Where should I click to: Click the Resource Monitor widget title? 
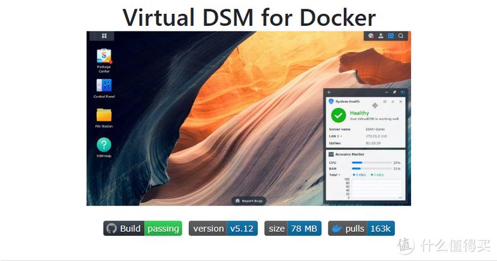click(349, 154)
